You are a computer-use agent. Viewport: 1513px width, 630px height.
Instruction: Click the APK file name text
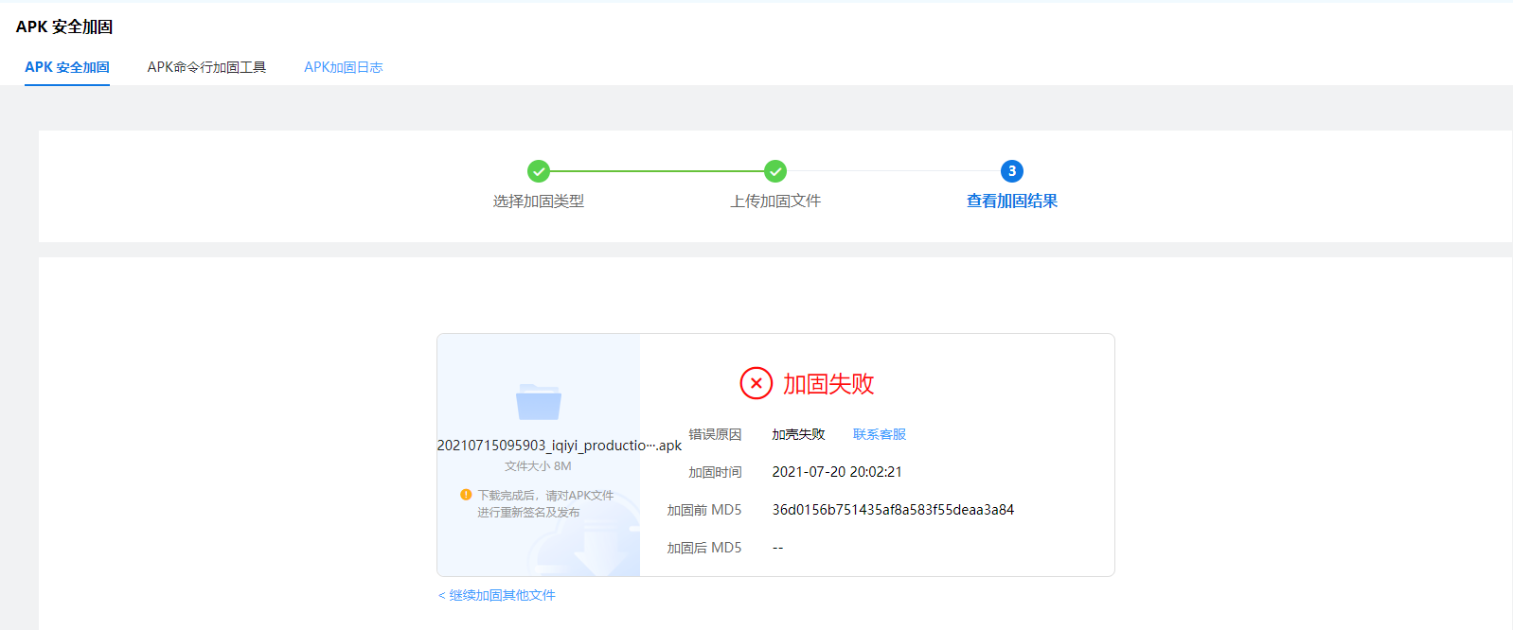pyautogui.click(x=559, y=446)
